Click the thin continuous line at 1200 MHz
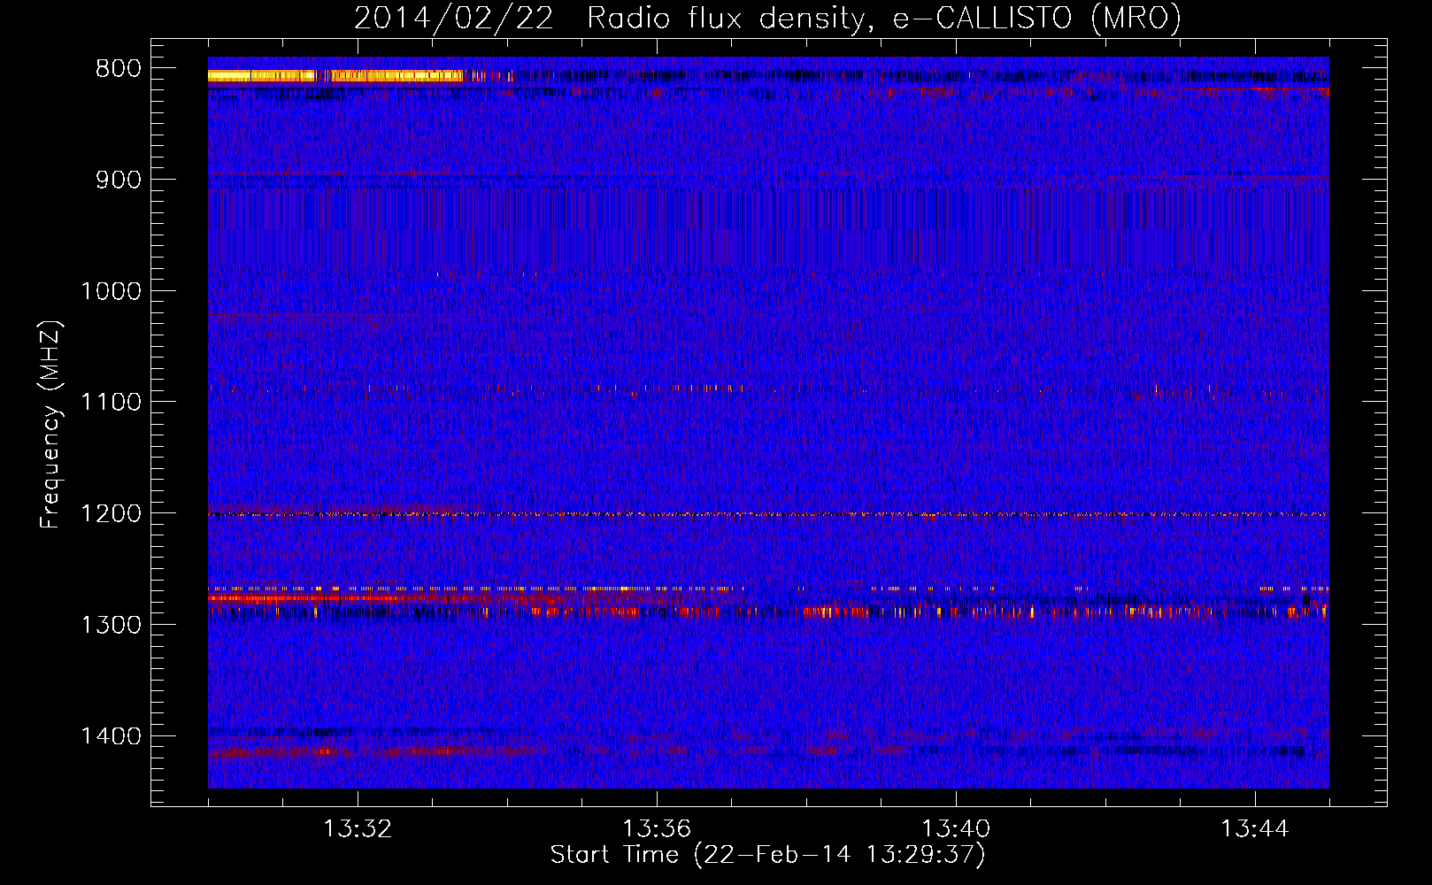The image size is (1432, 885). pos(768,514)
